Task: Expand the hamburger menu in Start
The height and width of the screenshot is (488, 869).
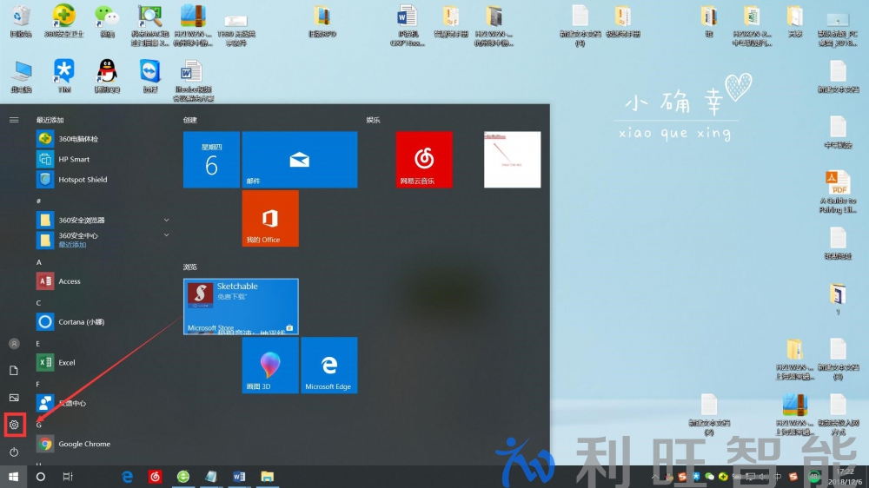Action: pos(14,120)
